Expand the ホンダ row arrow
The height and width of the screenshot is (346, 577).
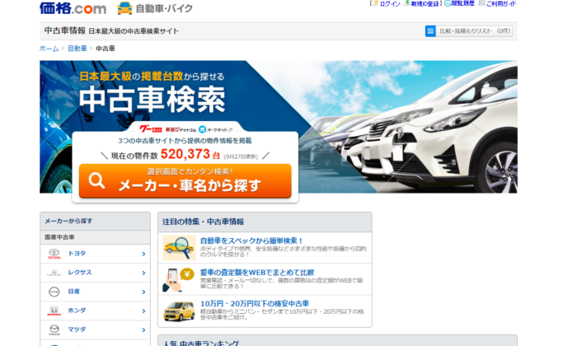(x=144, y=311)
